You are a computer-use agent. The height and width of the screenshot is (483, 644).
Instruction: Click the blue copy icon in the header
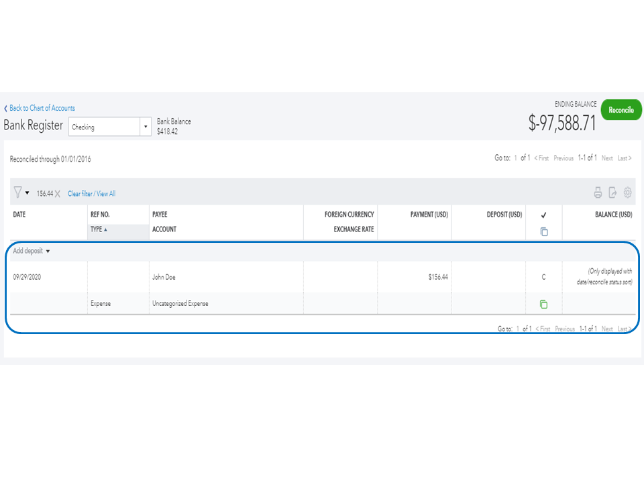[544, 231]
